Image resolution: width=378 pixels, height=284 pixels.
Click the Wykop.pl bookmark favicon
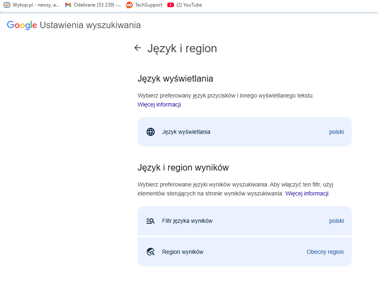click(7, 5)
